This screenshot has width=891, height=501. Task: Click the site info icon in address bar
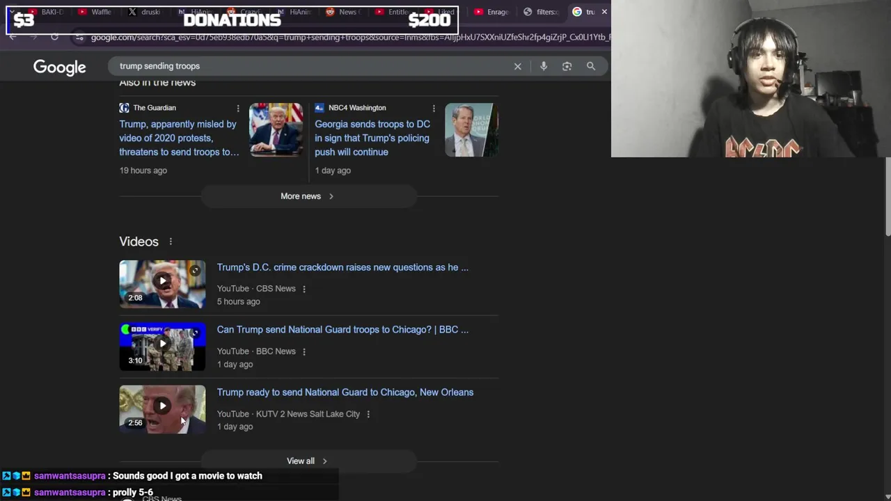[x=79, y=37]
